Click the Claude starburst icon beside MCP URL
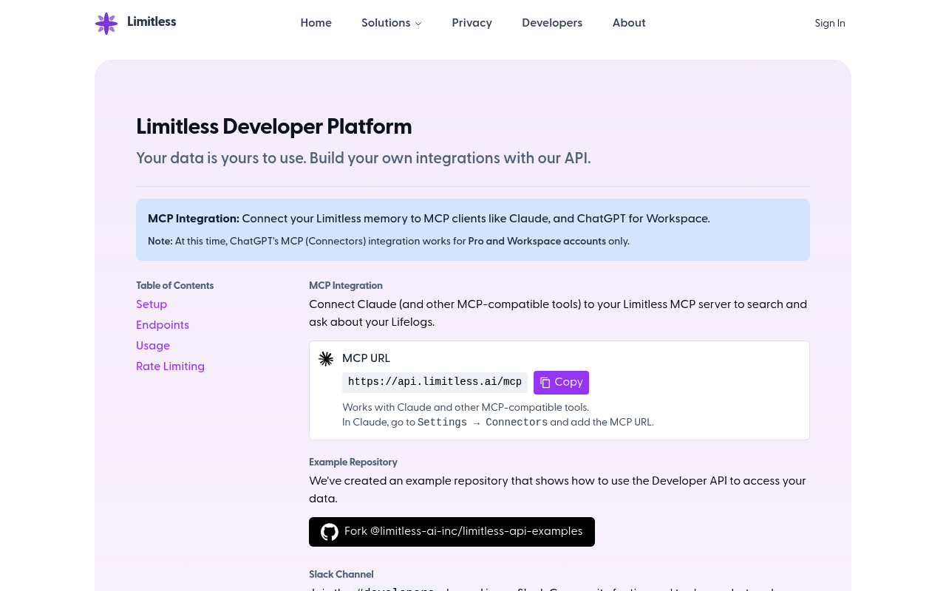This screenshot has height=591, width=946. point(326,359)
